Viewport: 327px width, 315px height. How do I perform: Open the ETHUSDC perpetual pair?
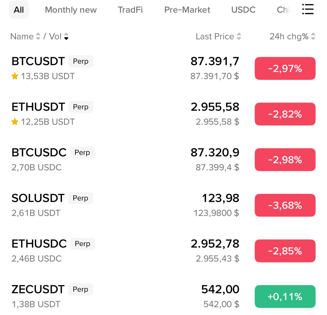(39, 244)
